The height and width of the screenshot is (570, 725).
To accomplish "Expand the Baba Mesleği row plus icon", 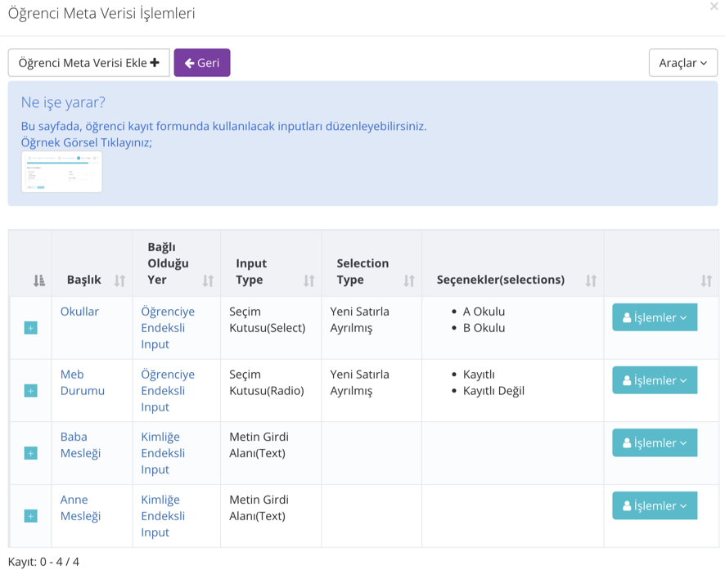I will pyautogui.click(x=30, y=453).
